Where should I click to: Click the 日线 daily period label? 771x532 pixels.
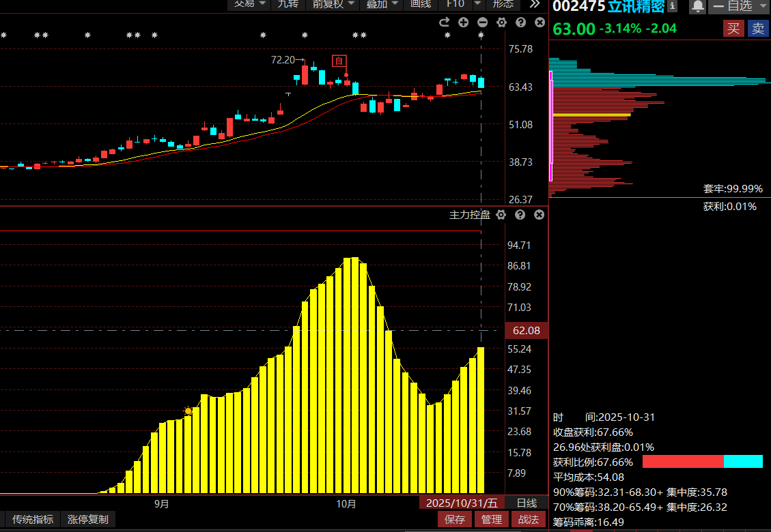[x=527, y=503]
